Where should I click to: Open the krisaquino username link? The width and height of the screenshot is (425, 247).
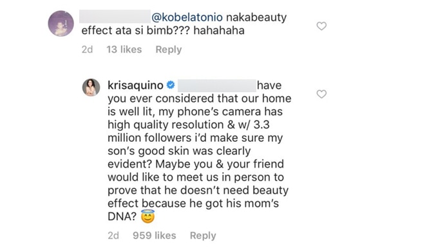(x=135, y=86)
